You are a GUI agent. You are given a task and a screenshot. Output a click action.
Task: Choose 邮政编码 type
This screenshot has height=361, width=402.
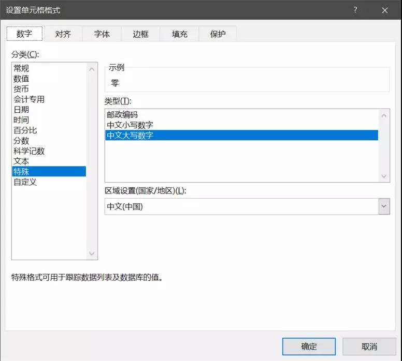pyautogui.click(x=241, y=115)
